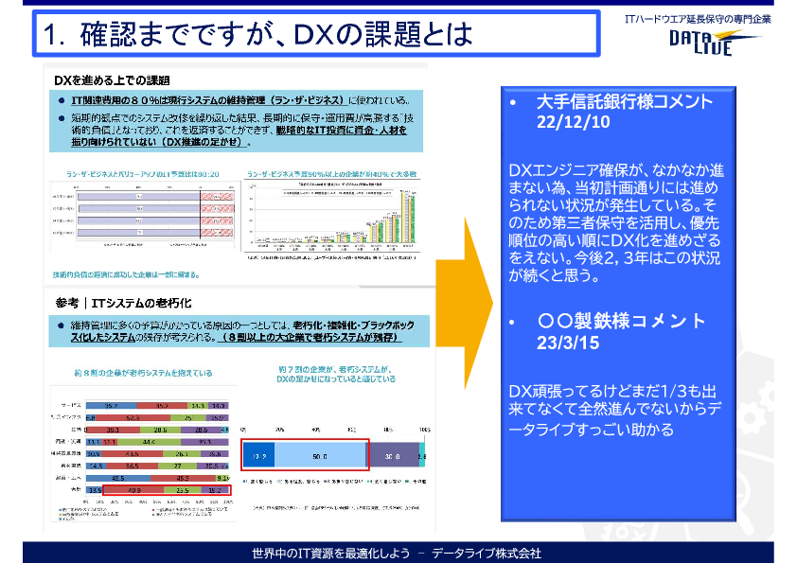This screenshot has height=563, width=797.
Task: Select the slide title 確認までですが、DXの課題とは
Action: click(x=257, y=35)
